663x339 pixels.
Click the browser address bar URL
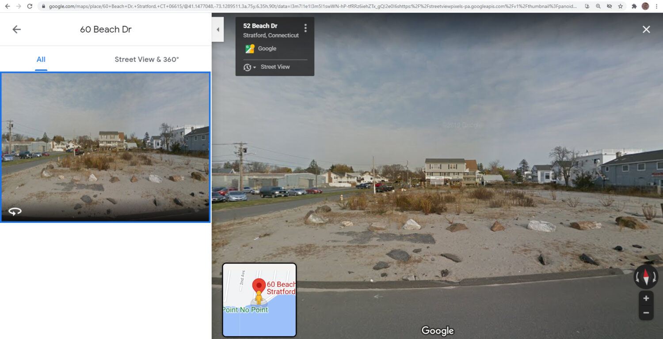(312, 6)
